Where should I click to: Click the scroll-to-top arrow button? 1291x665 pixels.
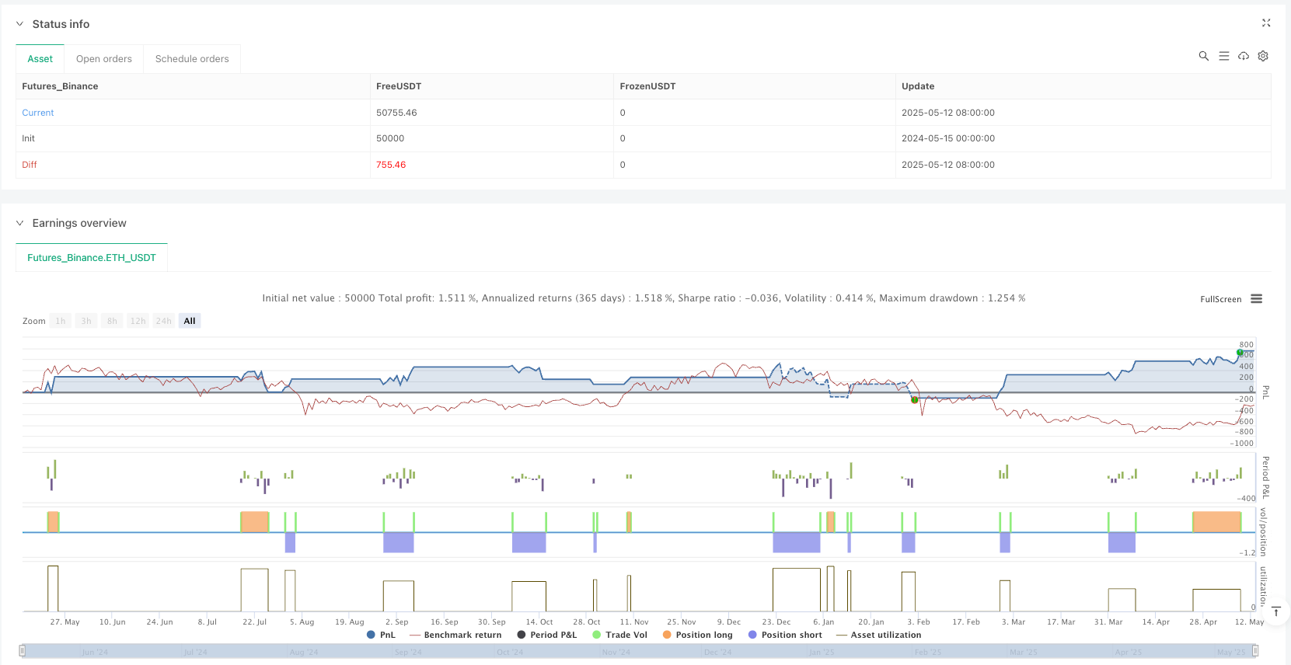tap(1275, 611)
